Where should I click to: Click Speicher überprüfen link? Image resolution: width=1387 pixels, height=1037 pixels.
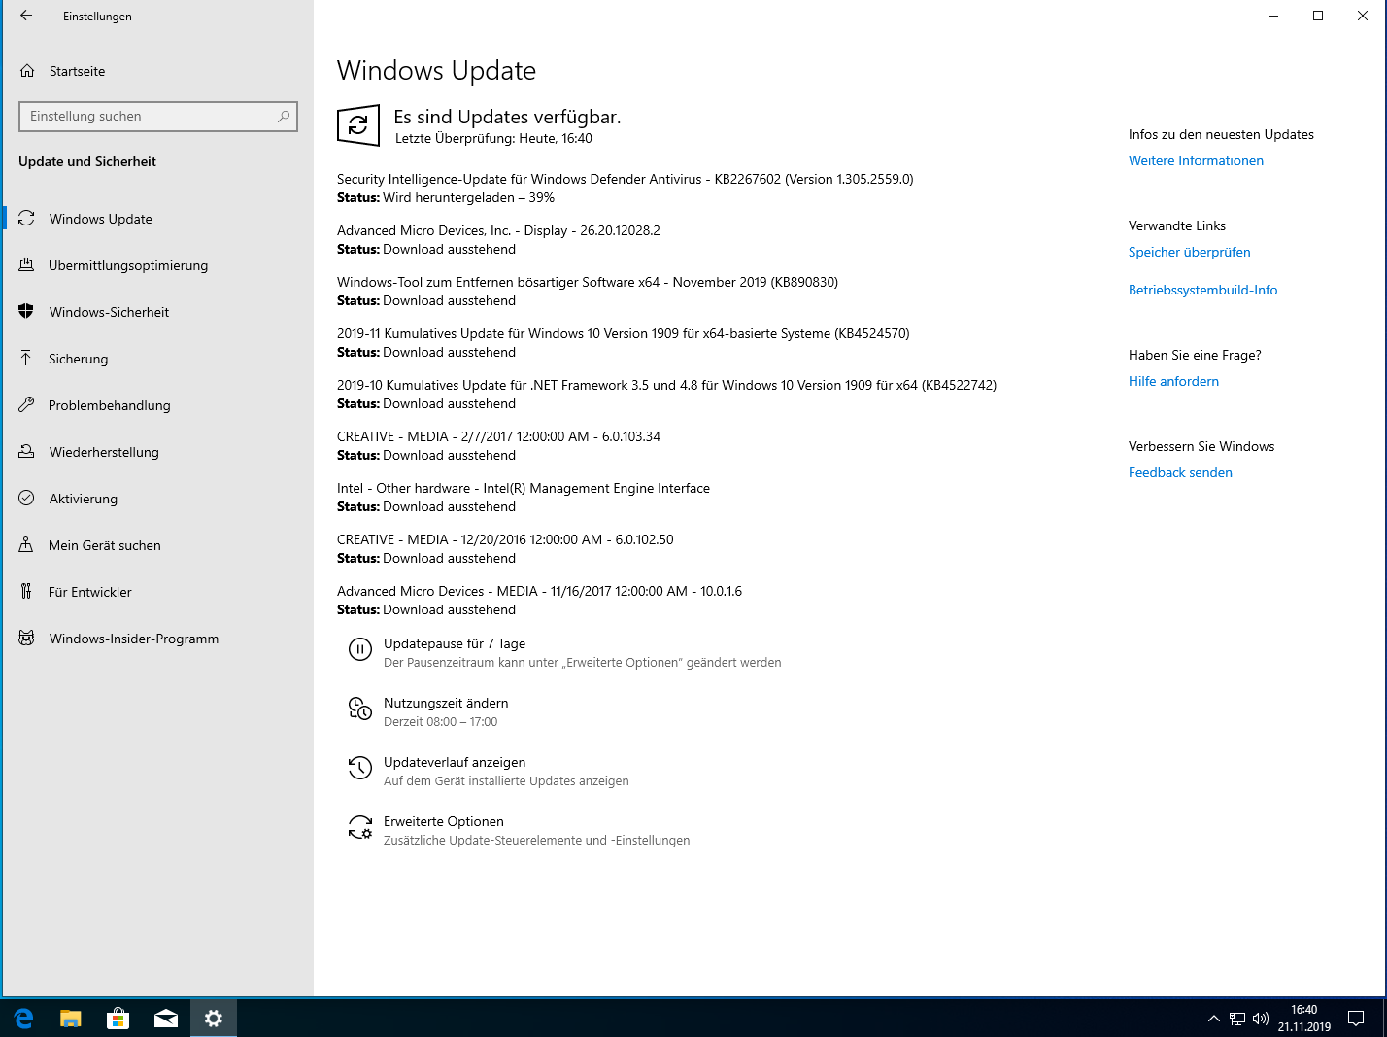click(1189, 252)
